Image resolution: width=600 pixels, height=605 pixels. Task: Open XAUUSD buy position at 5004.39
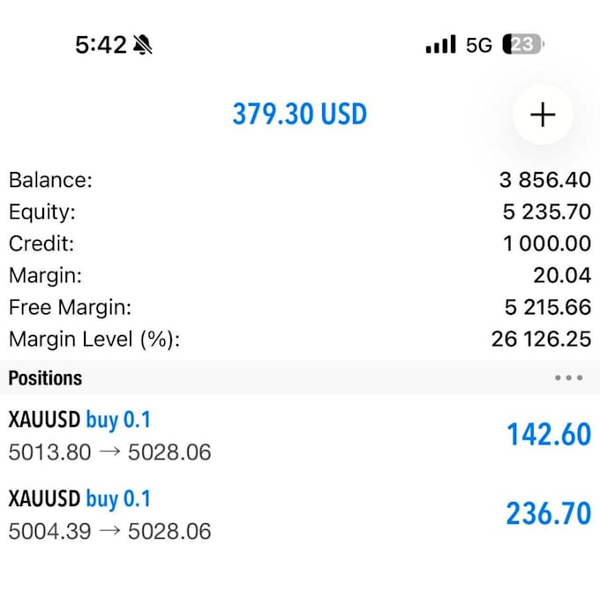coord(300,514)
